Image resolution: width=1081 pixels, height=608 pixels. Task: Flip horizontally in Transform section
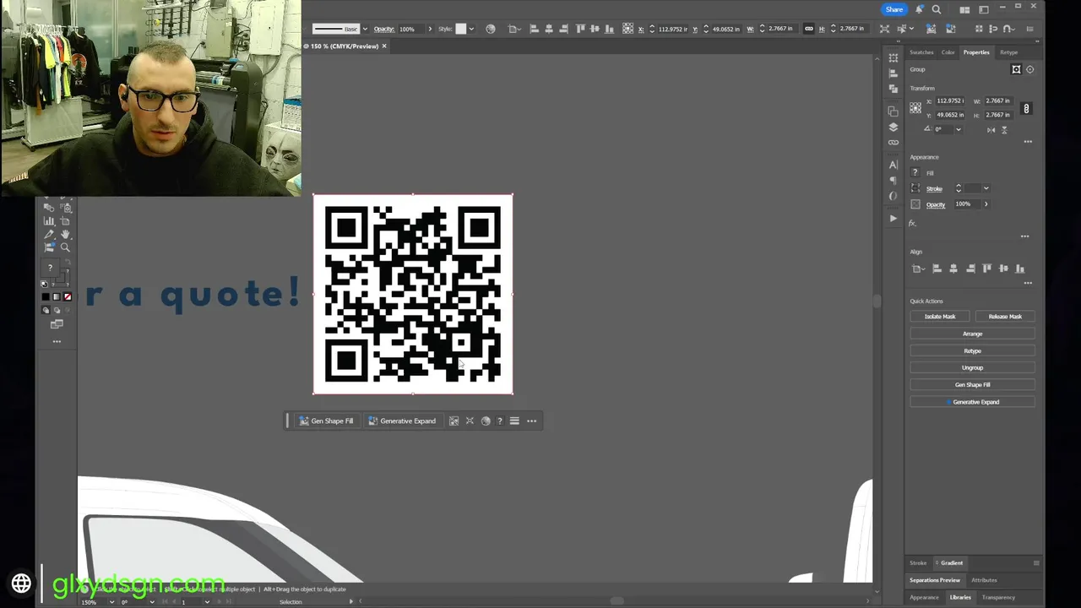pyautogui.click(x=991, y=130)
